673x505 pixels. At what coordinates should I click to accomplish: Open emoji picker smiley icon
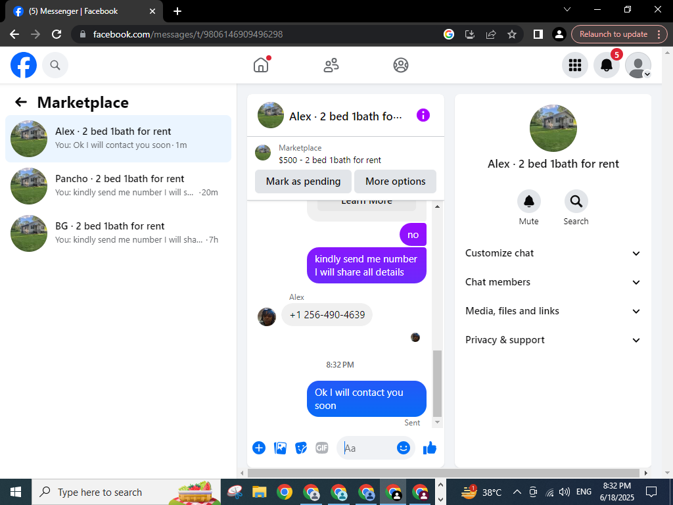(403, 448)
